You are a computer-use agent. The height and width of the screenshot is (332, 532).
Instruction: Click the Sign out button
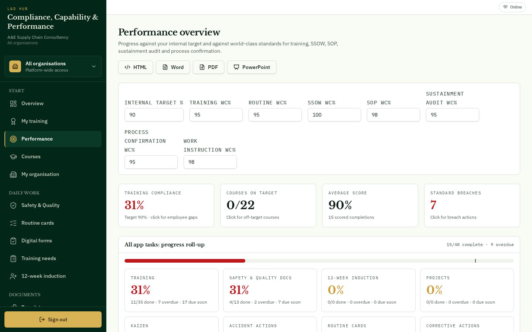point(53,319)
